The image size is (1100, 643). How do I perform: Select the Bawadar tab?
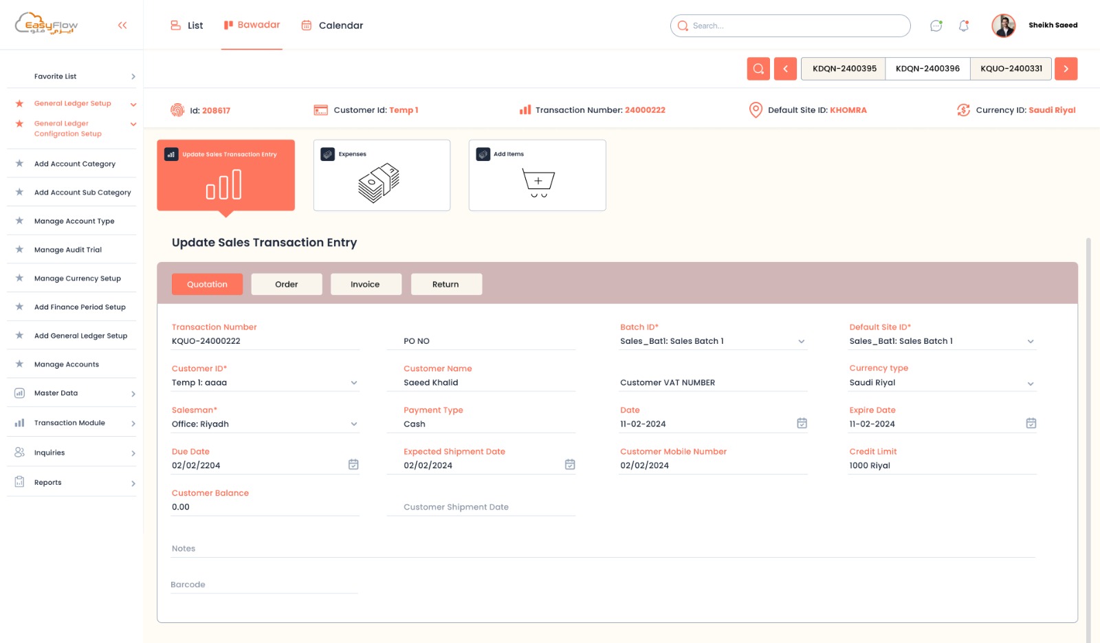pos(252,25)
